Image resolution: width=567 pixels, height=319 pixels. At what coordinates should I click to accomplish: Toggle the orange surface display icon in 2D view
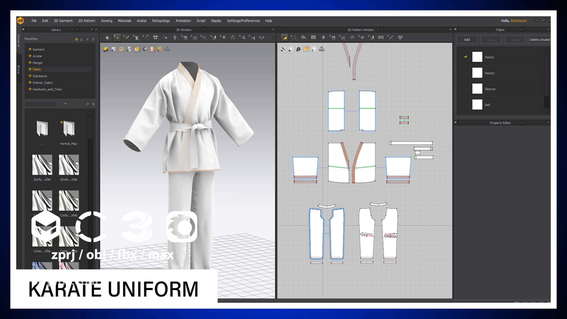click(x=306, y=49)
